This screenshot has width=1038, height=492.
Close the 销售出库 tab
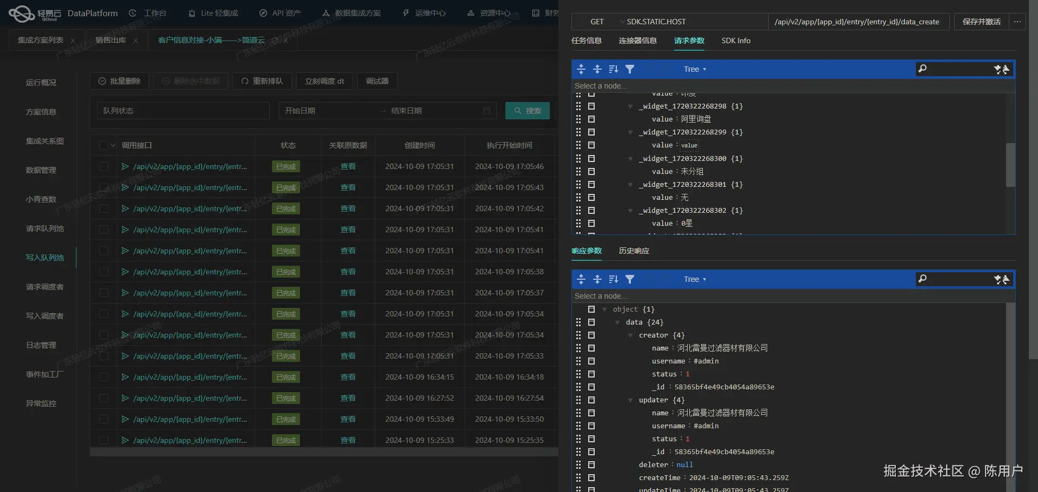pyautogui.click(x=136, y=41)
